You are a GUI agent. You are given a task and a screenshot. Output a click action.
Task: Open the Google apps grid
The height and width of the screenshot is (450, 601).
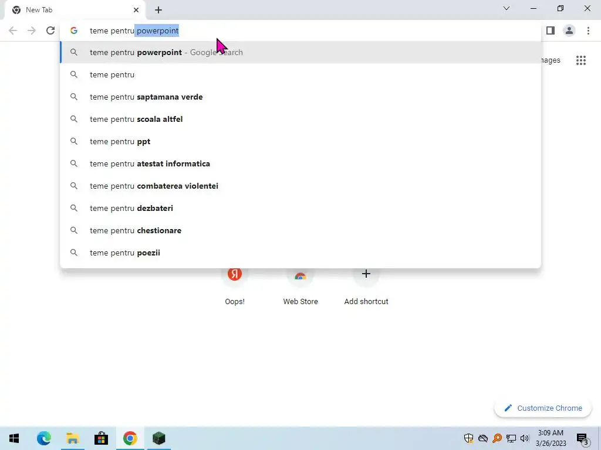click(x=581, y=60)
